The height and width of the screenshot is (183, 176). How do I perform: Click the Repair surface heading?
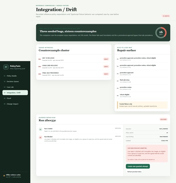pos(126,50)
